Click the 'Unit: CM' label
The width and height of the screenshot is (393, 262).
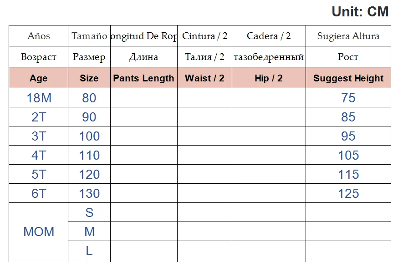pos(360,11)
